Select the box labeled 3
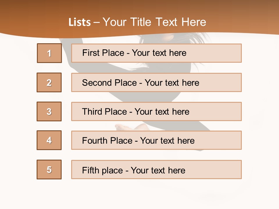Viewport: 279px width, 209px height. (x=49, y=111)
